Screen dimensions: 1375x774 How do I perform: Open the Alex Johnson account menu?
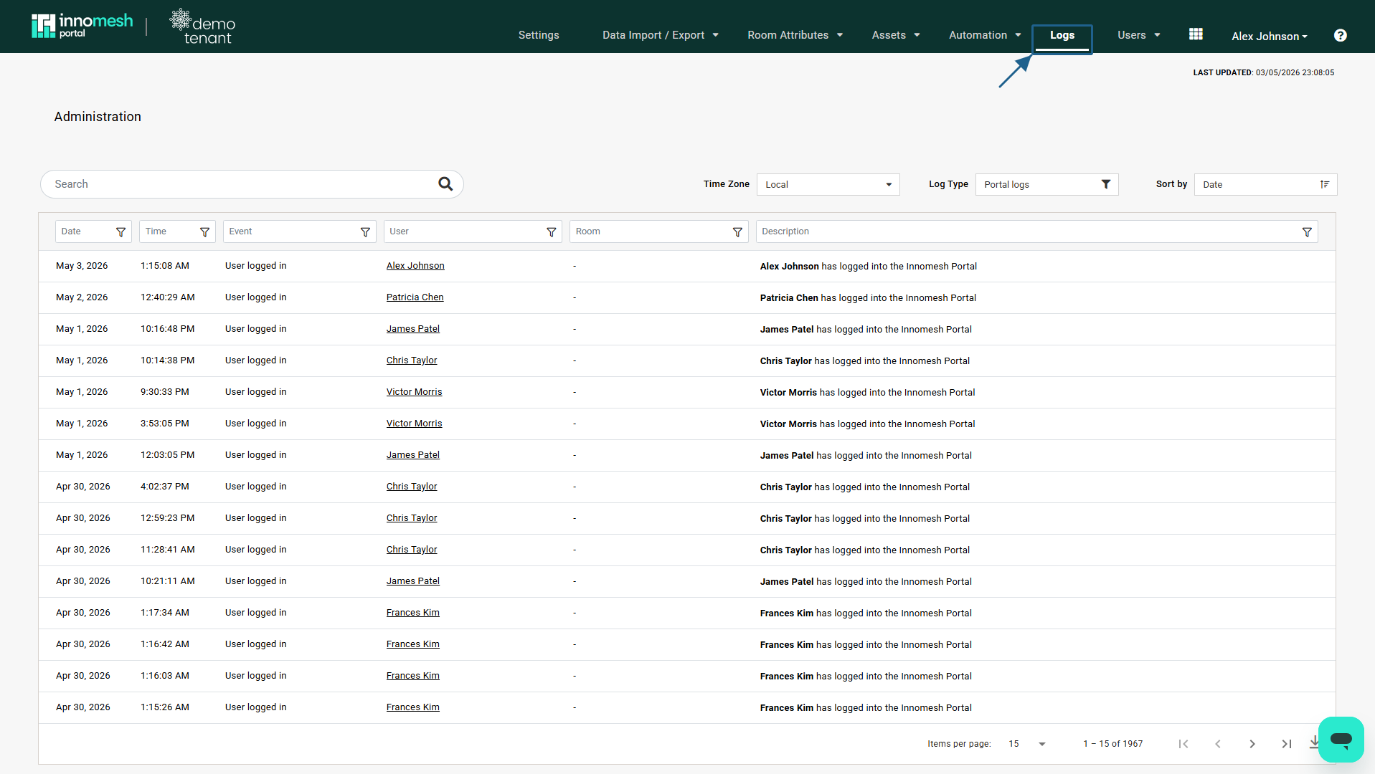[x=1270, y=36]
